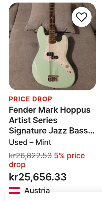Click the white panel at bottom edge

(53, 196)
